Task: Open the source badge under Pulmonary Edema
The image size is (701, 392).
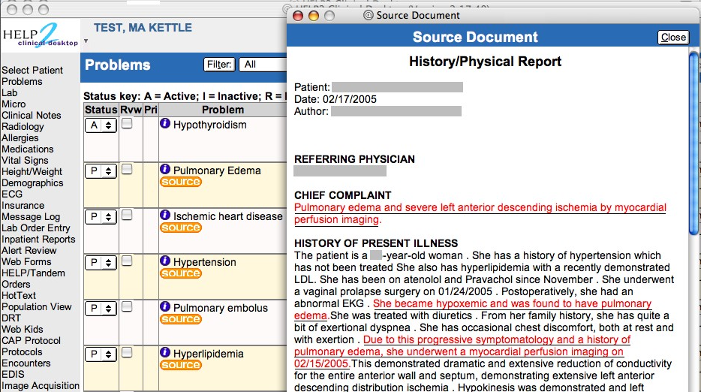Action: (181, 182)
